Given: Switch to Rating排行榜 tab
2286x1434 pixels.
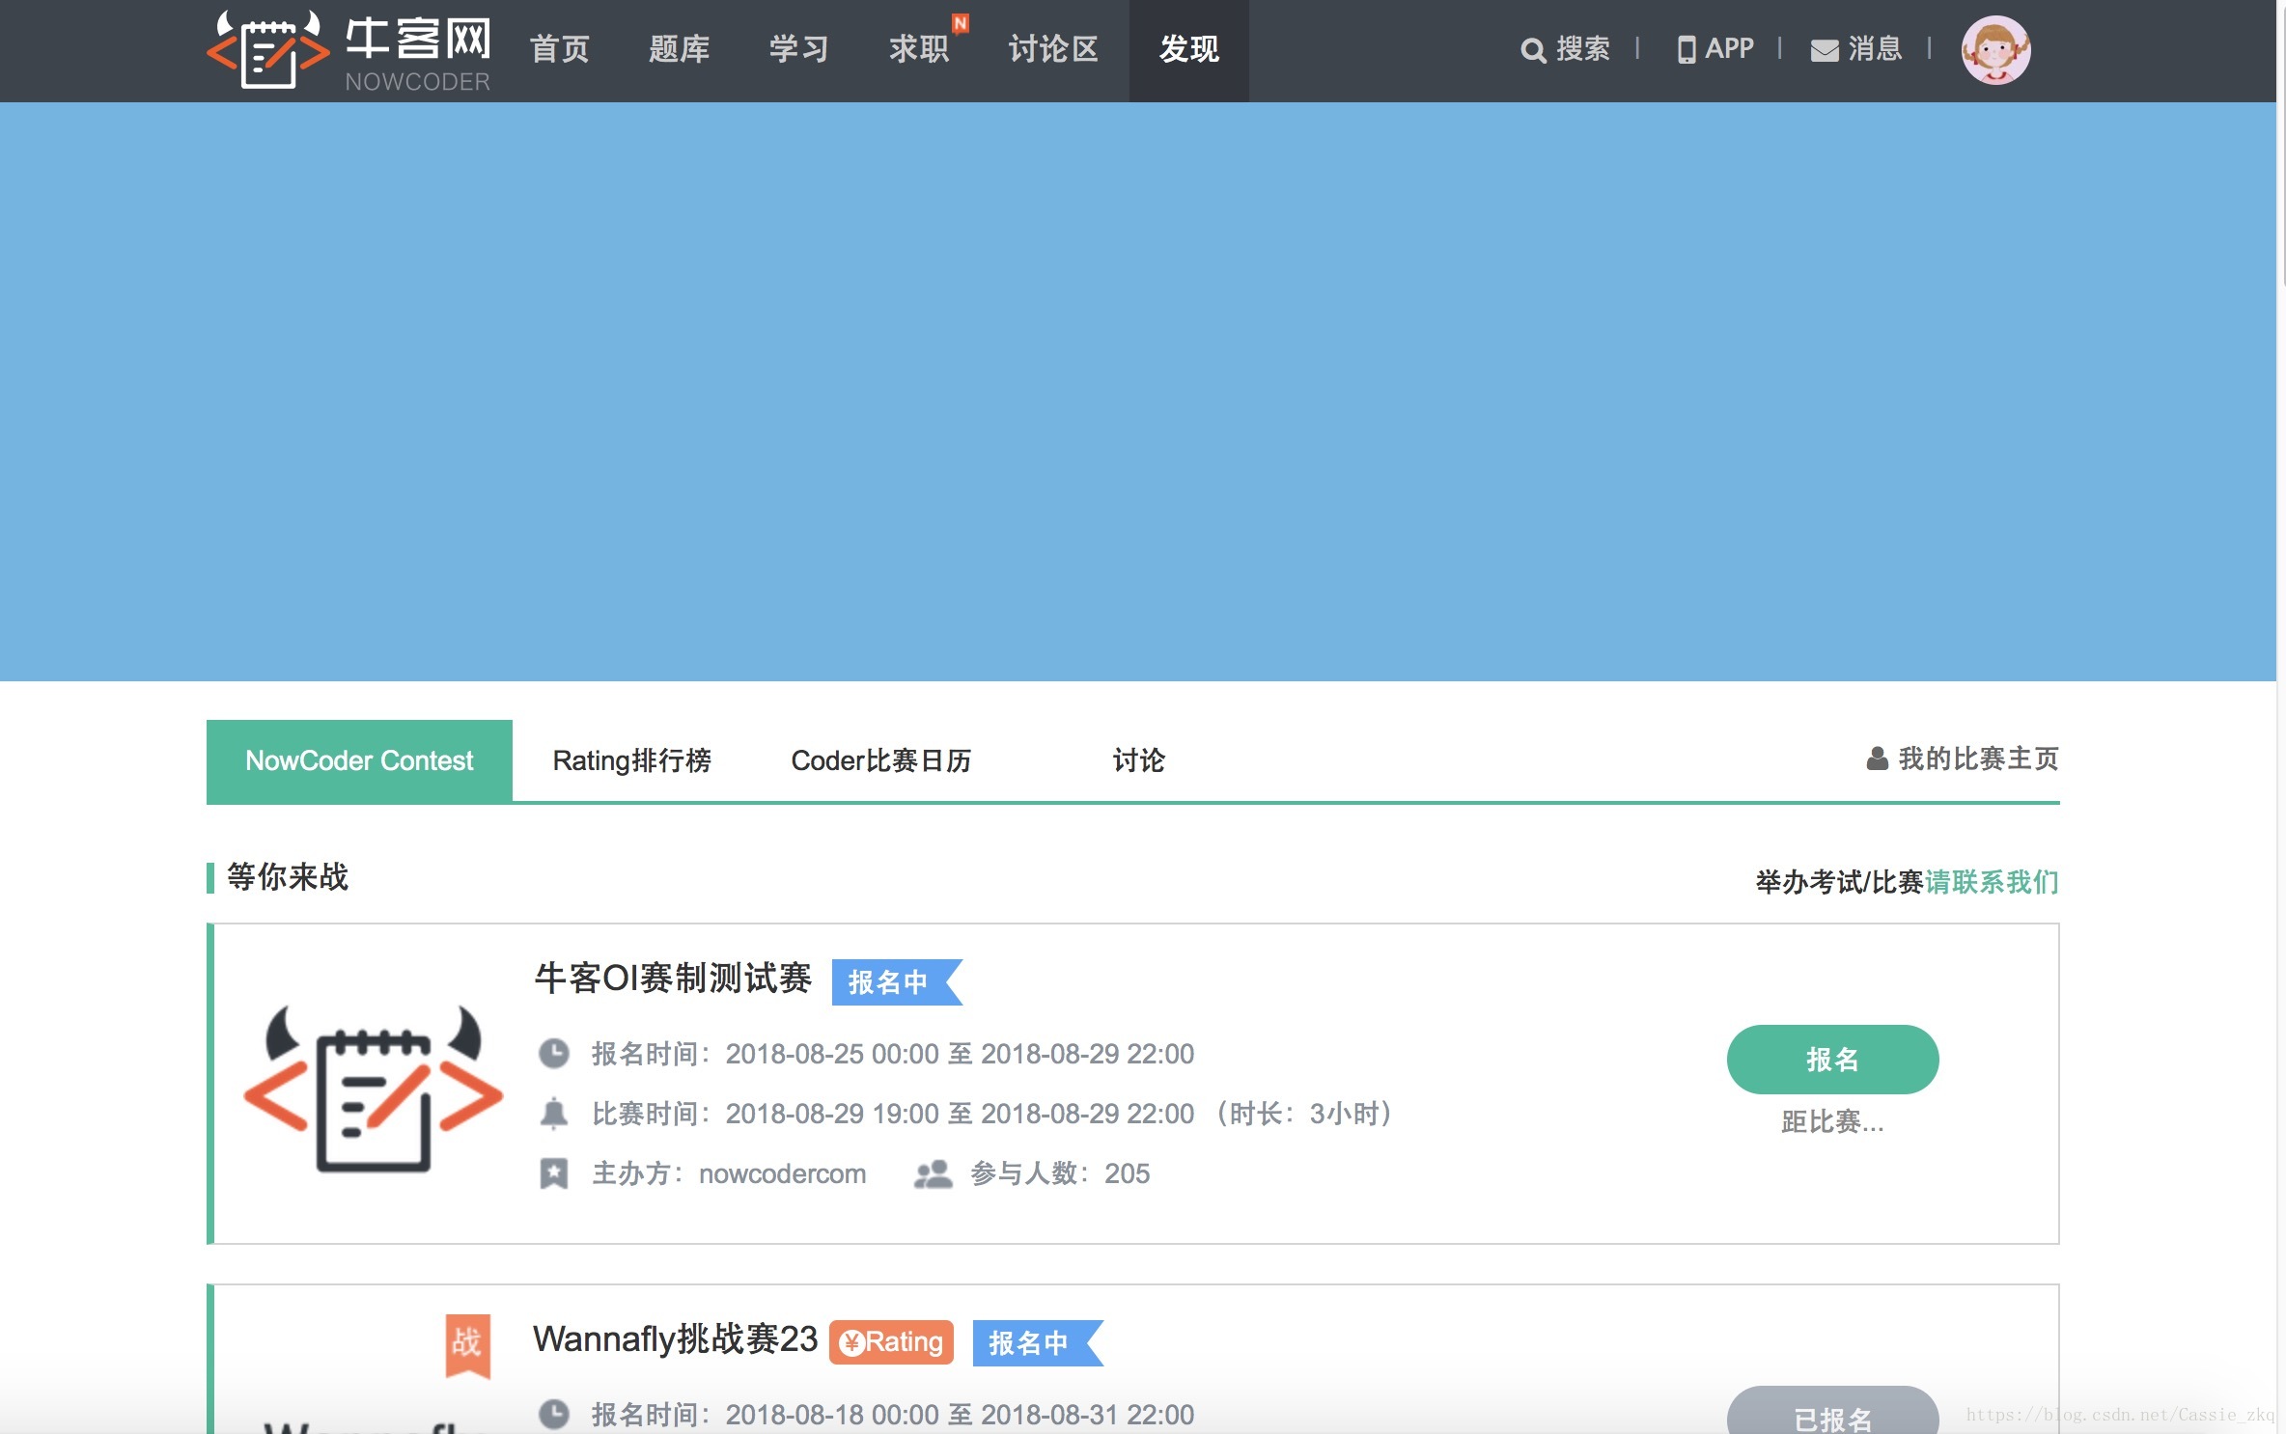Looking at the screenshot, I should point(631,760).
